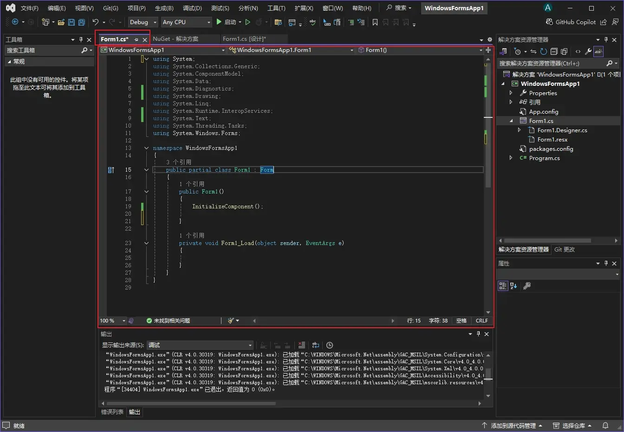Clear all output with the clear icon
The image size is (624, 432).
click(302, 345)
